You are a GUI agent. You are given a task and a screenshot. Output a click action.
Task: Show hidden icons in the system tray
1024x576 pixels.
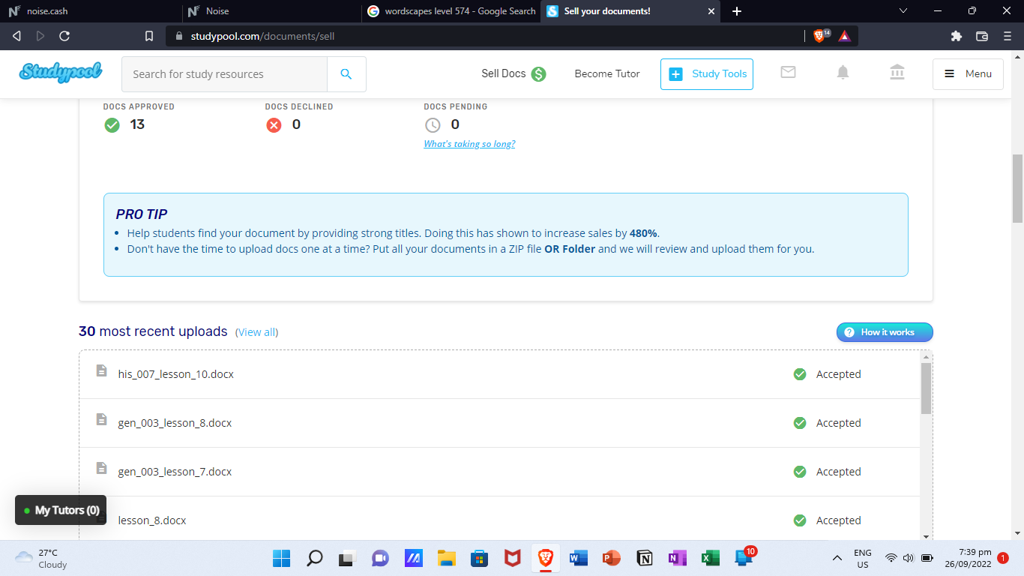click(837, 558)
